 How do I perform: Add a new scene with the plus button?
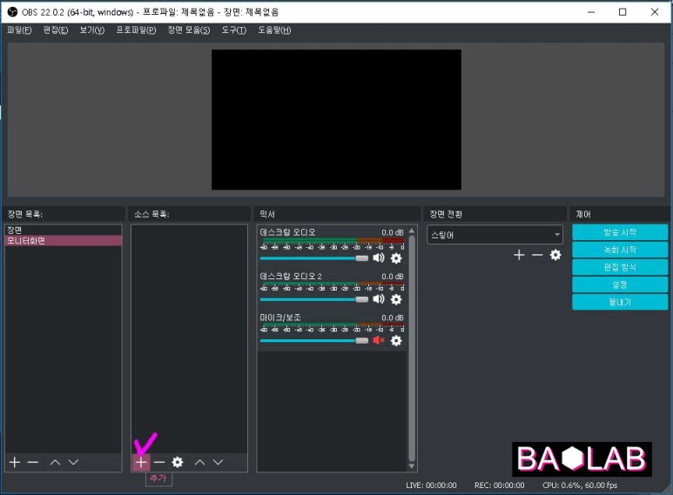pos(15,463)
